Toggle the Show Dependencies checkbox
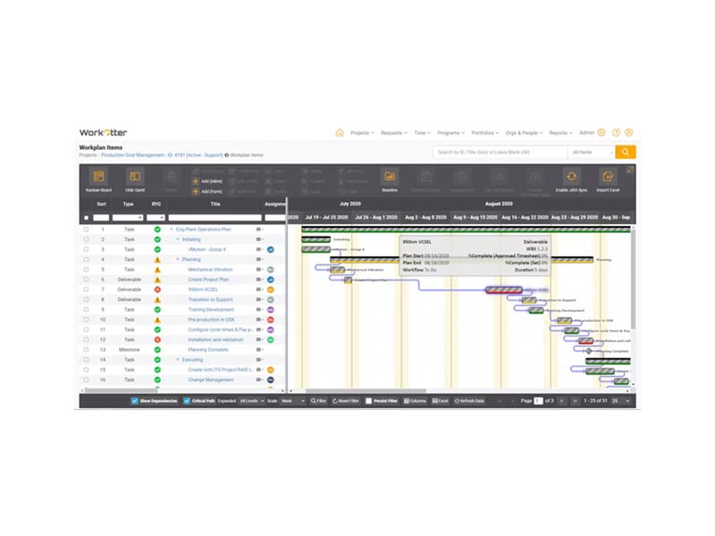Image resolution: width=715 pixels, height=536 pixels. click(133, 401)
